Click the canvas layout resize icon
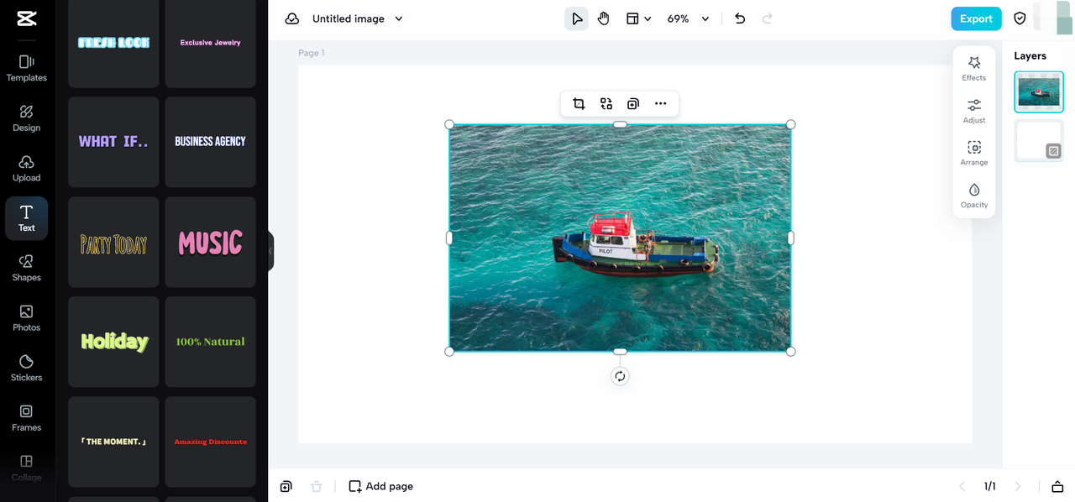The height and width of the screenshot is (502, 1075). [x=632, y=18]
